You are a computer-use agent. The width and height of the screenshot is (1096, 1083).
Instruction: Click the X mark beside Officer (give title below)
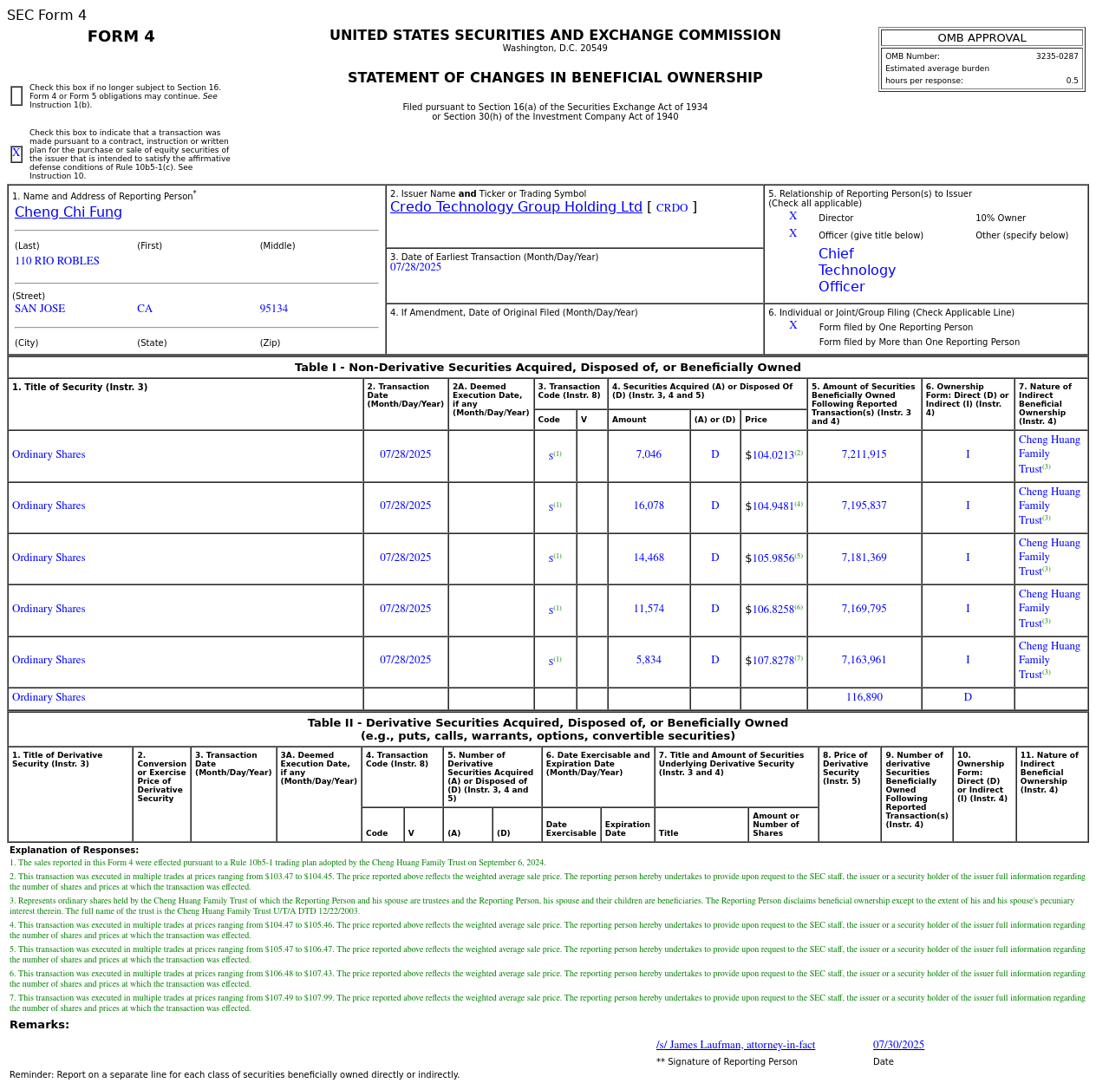793,234
